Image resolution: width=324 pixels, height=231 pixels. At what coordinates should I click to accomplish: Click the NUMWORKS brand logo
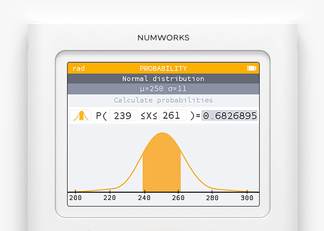pyautogui.click(x=163, y=37)
